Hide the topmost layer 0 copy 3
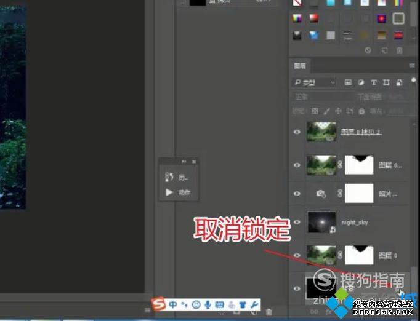420x321 pixels. click(x=297, y=132)
